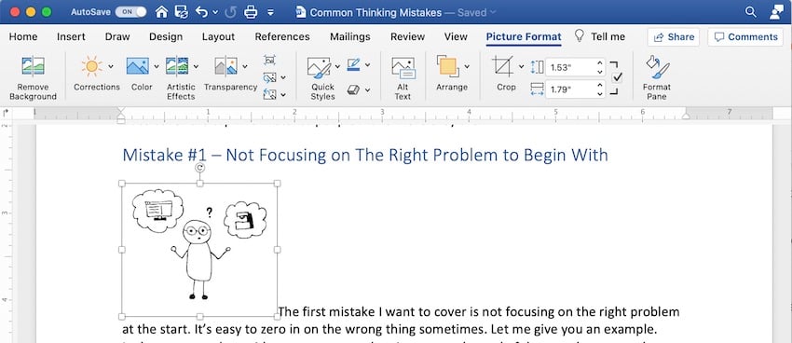Viewport: 792px width, 343px height.
Task: Click the Tell me search text
Action: tap(608, 36)
